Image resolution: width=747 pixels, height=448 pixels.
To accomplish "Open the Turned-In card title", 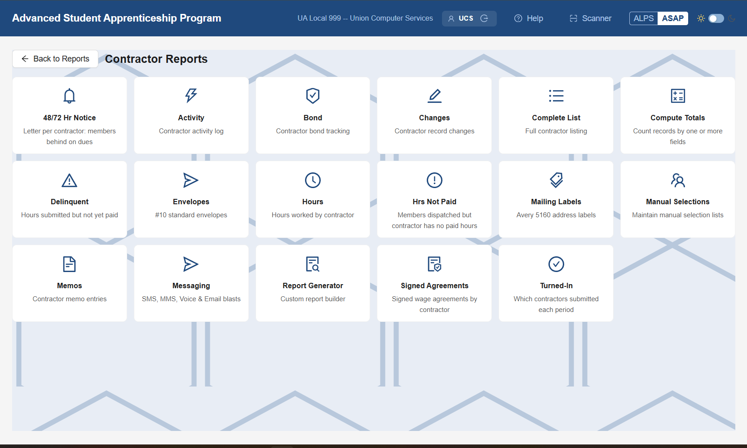I will click(x=556, y=285).
